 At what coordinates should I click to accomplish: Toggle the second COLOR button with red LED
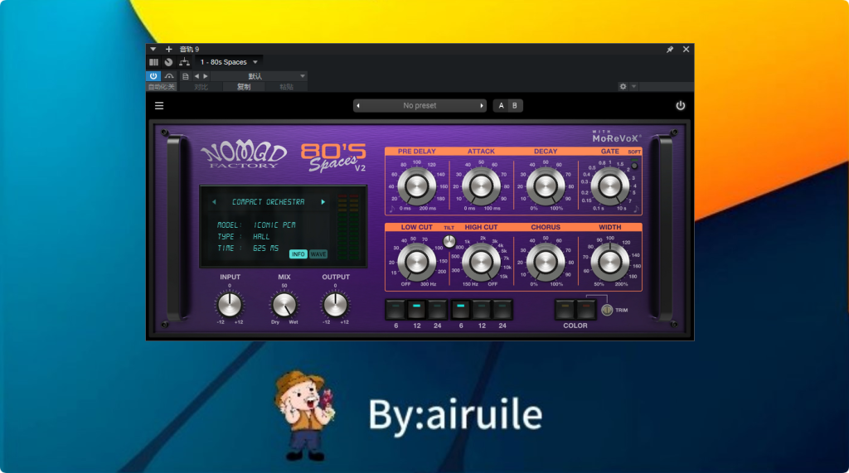pyautogui.click(x=585, y=310)
